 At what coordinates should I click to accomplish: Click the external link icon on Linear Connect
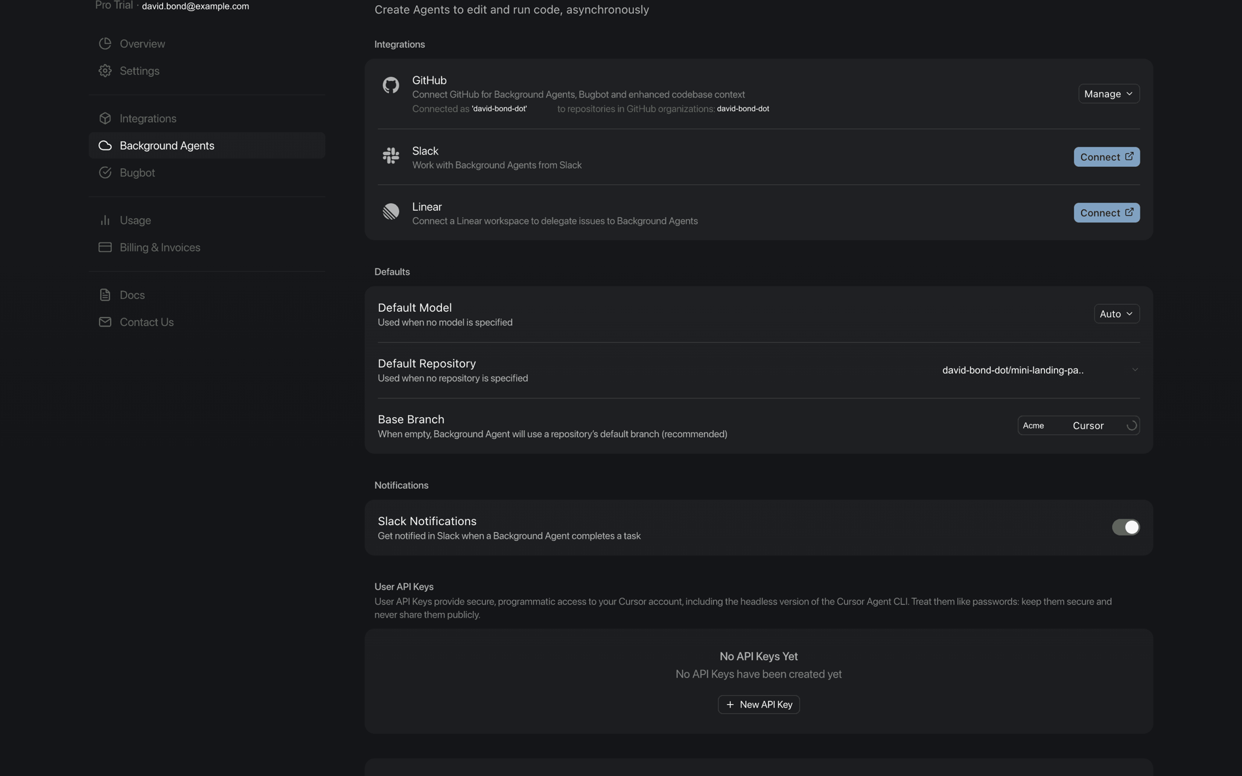(1129, 212)
